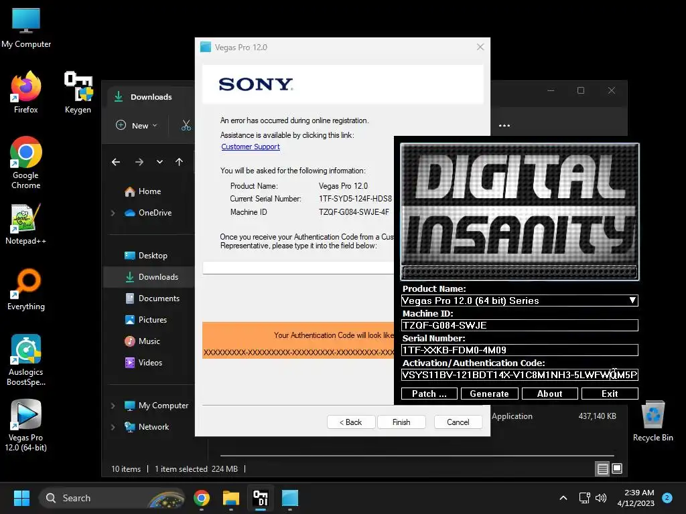
Task: Click the Customer Support link
Action: point(251,147)
